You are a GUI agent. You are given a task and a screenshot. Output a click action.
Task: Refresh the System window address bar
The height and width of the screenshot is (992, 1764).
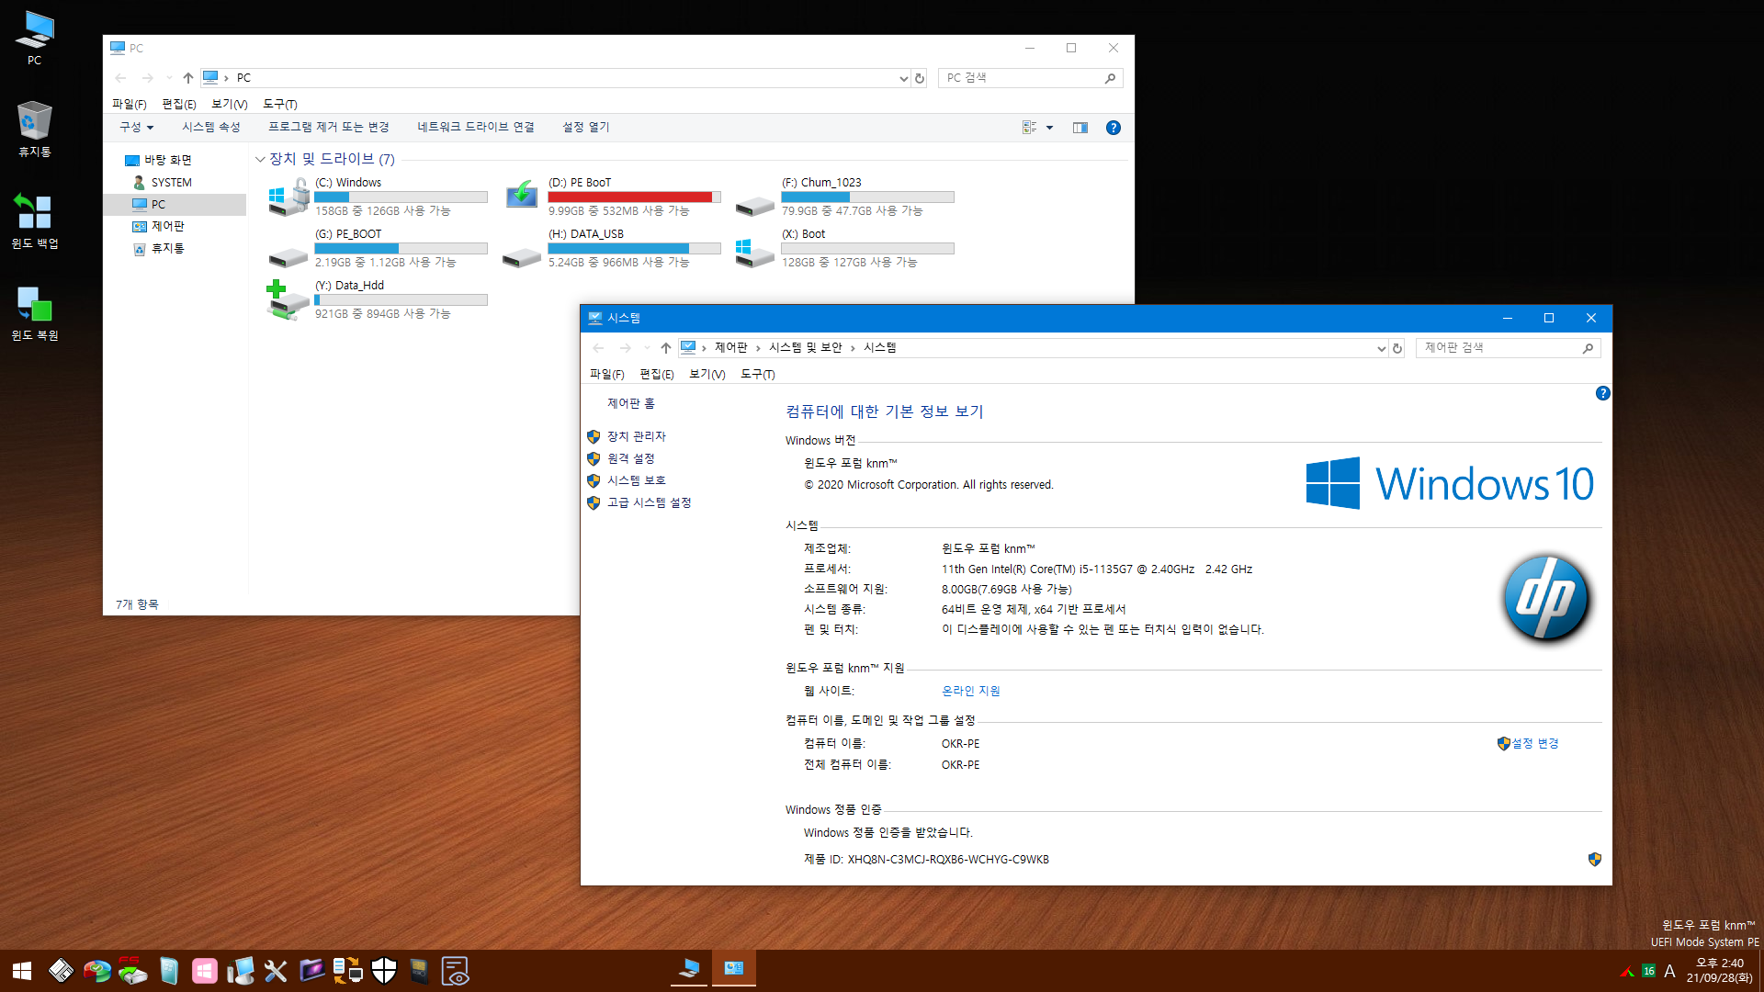1397,348
